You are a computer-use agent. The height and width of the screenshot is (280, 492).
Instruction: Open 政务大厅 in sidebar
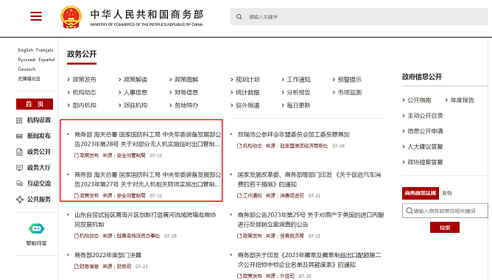point(39,167)
